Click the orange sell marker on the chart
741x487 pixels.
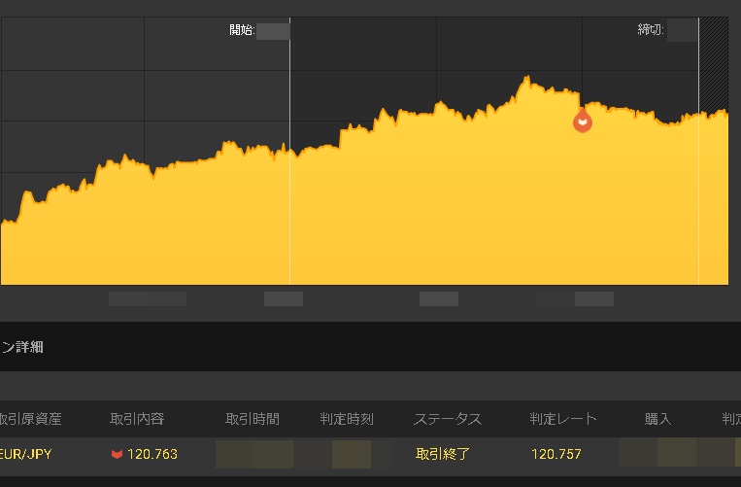pyautogui.click(x=583, y=121)
